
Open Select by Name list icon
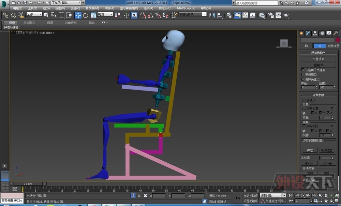point(54,15)
